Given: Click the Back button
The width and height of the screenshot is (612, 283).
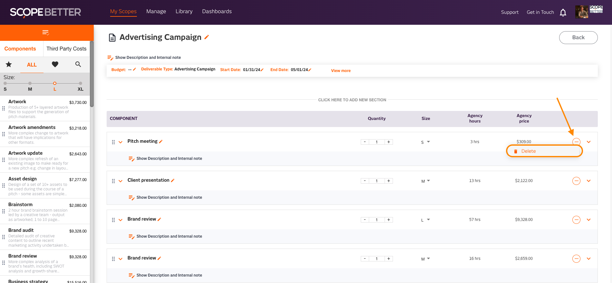Looking at the screenshot, I should point(578,38).
